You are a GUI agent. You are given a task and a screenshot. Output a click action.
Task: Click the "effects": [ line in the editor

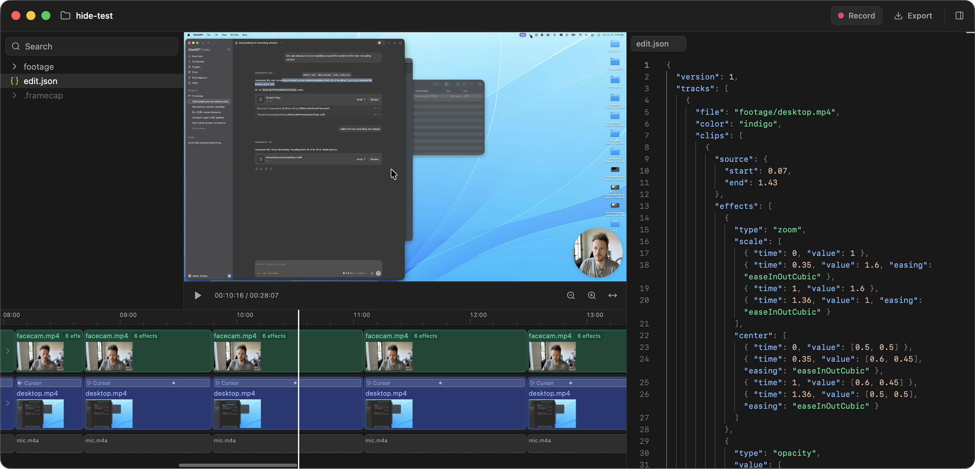(743, 206)
